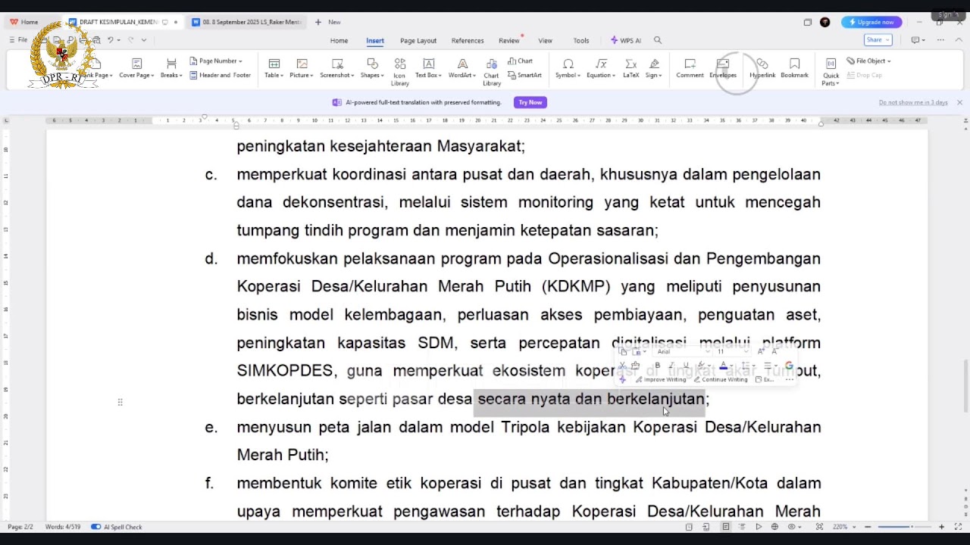Image resolution: width=970 pixels, height=545 pixels.
Task: Switch to web layout view globe icon
Action: coord(774,527)
